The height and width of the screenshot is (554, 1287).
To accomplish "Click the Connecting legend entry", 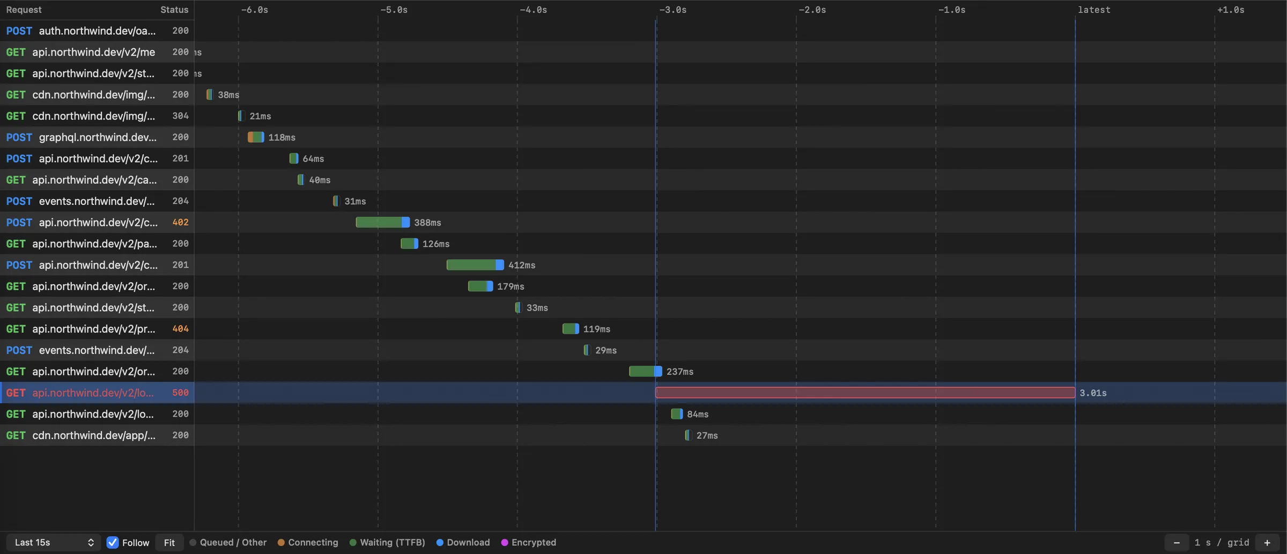I will point(308,542).
